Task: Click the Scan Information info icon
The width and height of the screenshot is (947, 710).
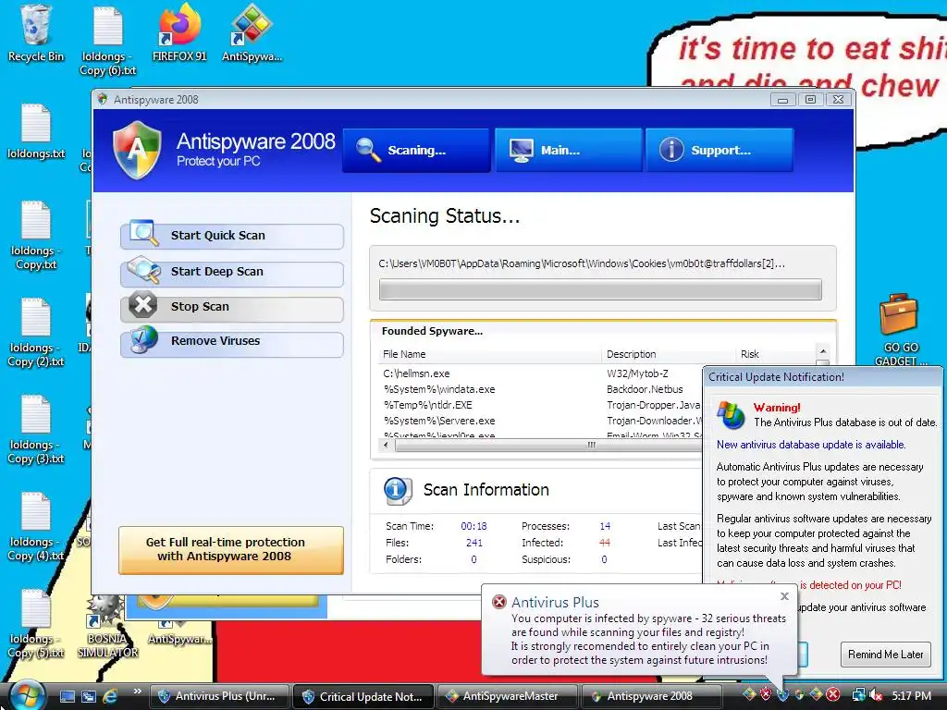Action: coord(398,490)
